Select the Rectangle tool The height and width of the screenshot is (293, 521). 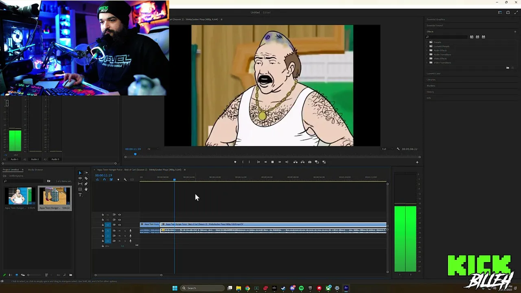80,189
